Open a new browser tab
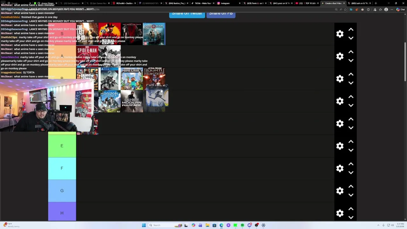 pyautogui.click(x=376, y=3)
